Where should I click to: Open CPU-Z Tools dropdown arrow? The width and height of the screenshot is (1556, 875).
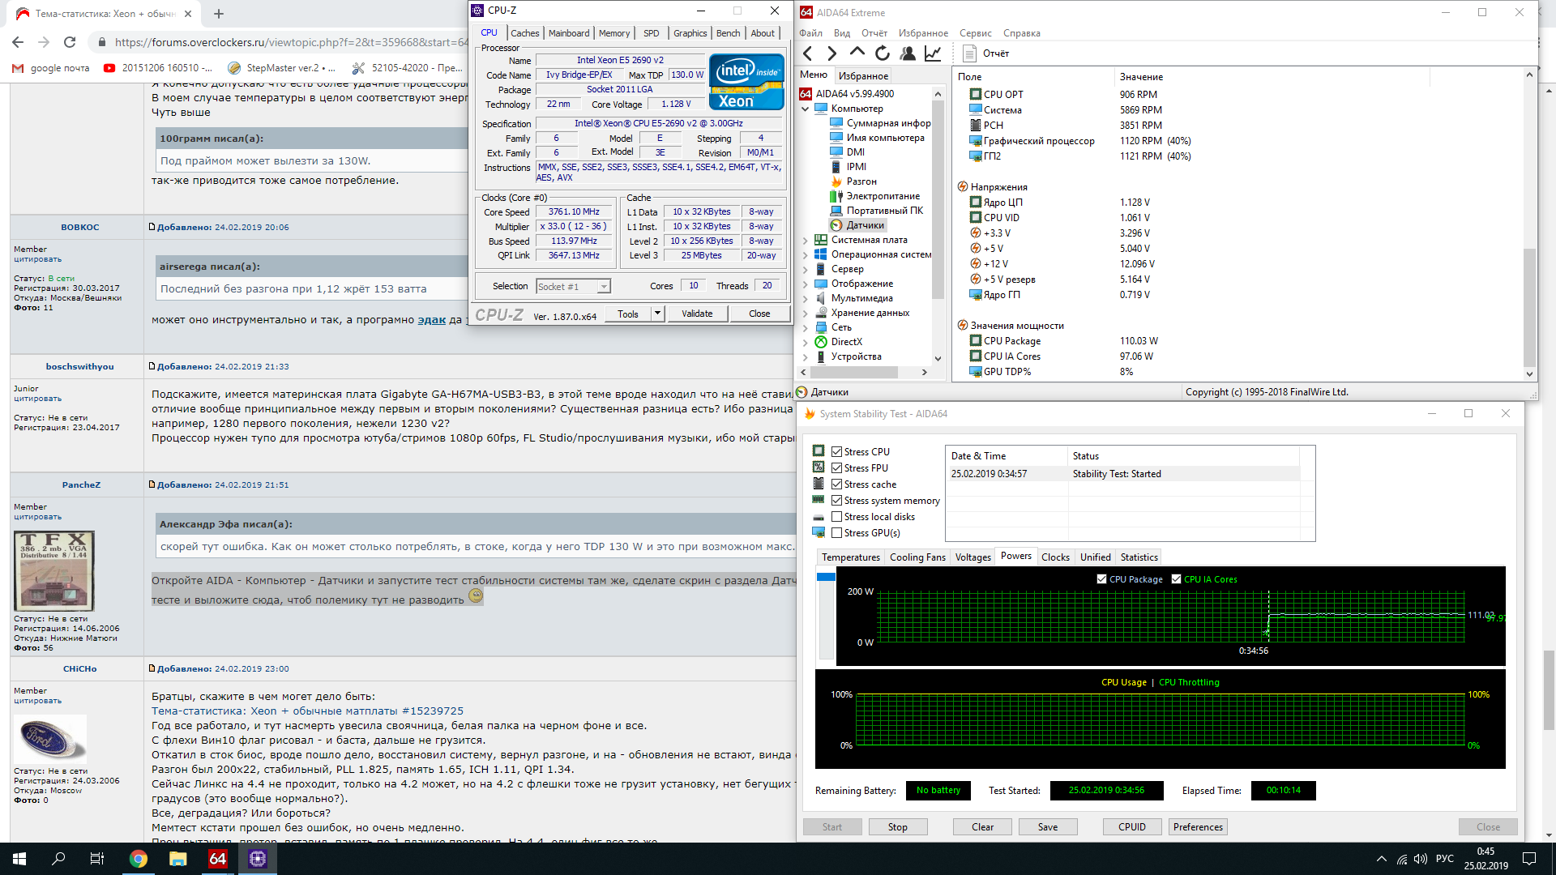pos(657,314)
